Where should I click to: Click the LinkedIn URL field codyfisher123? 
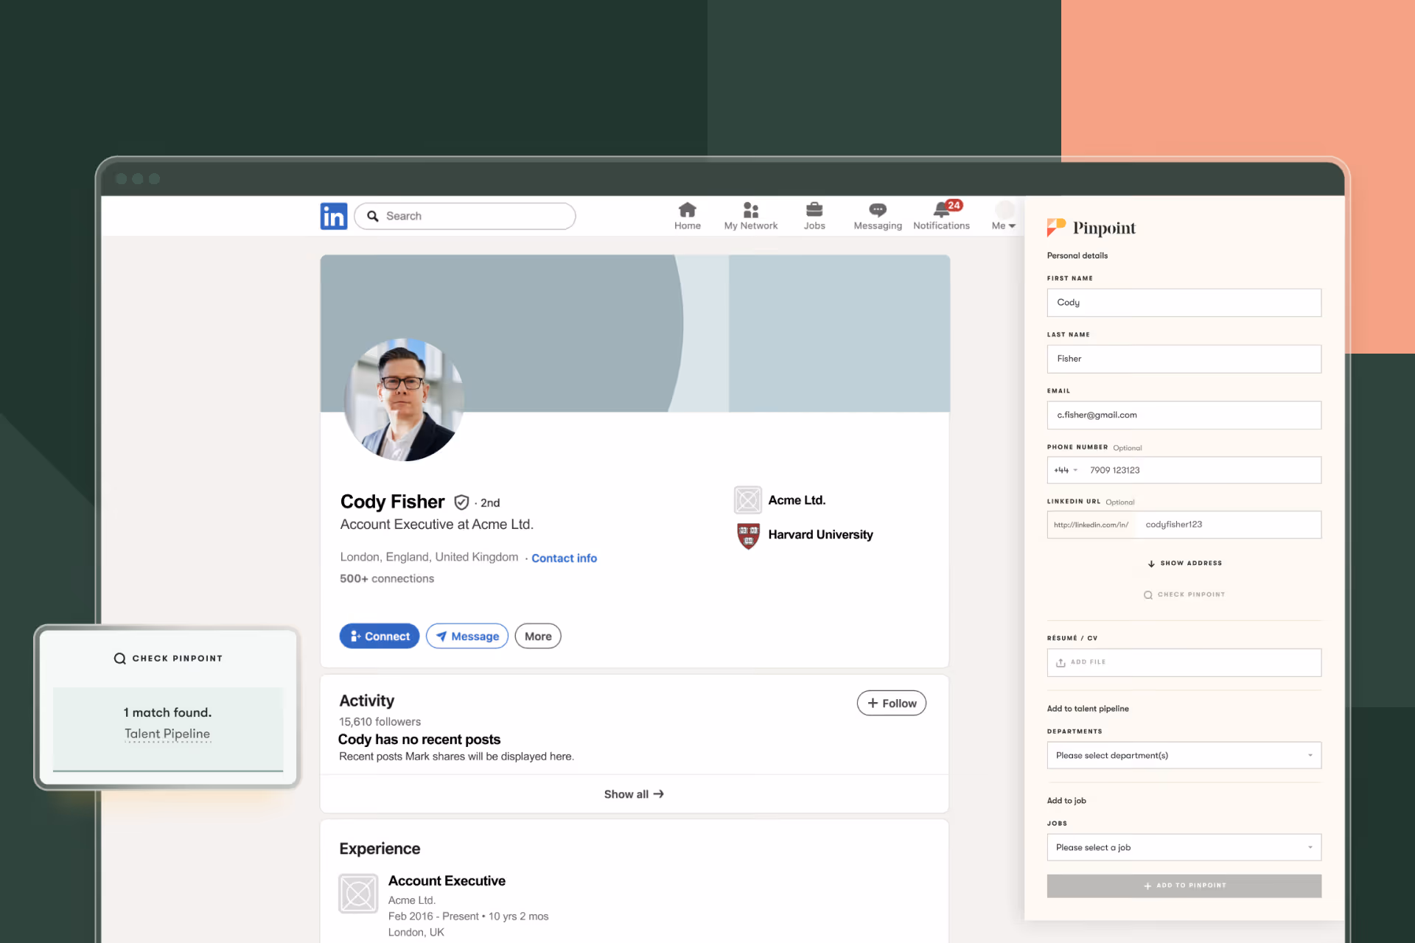coord(1229,525)
